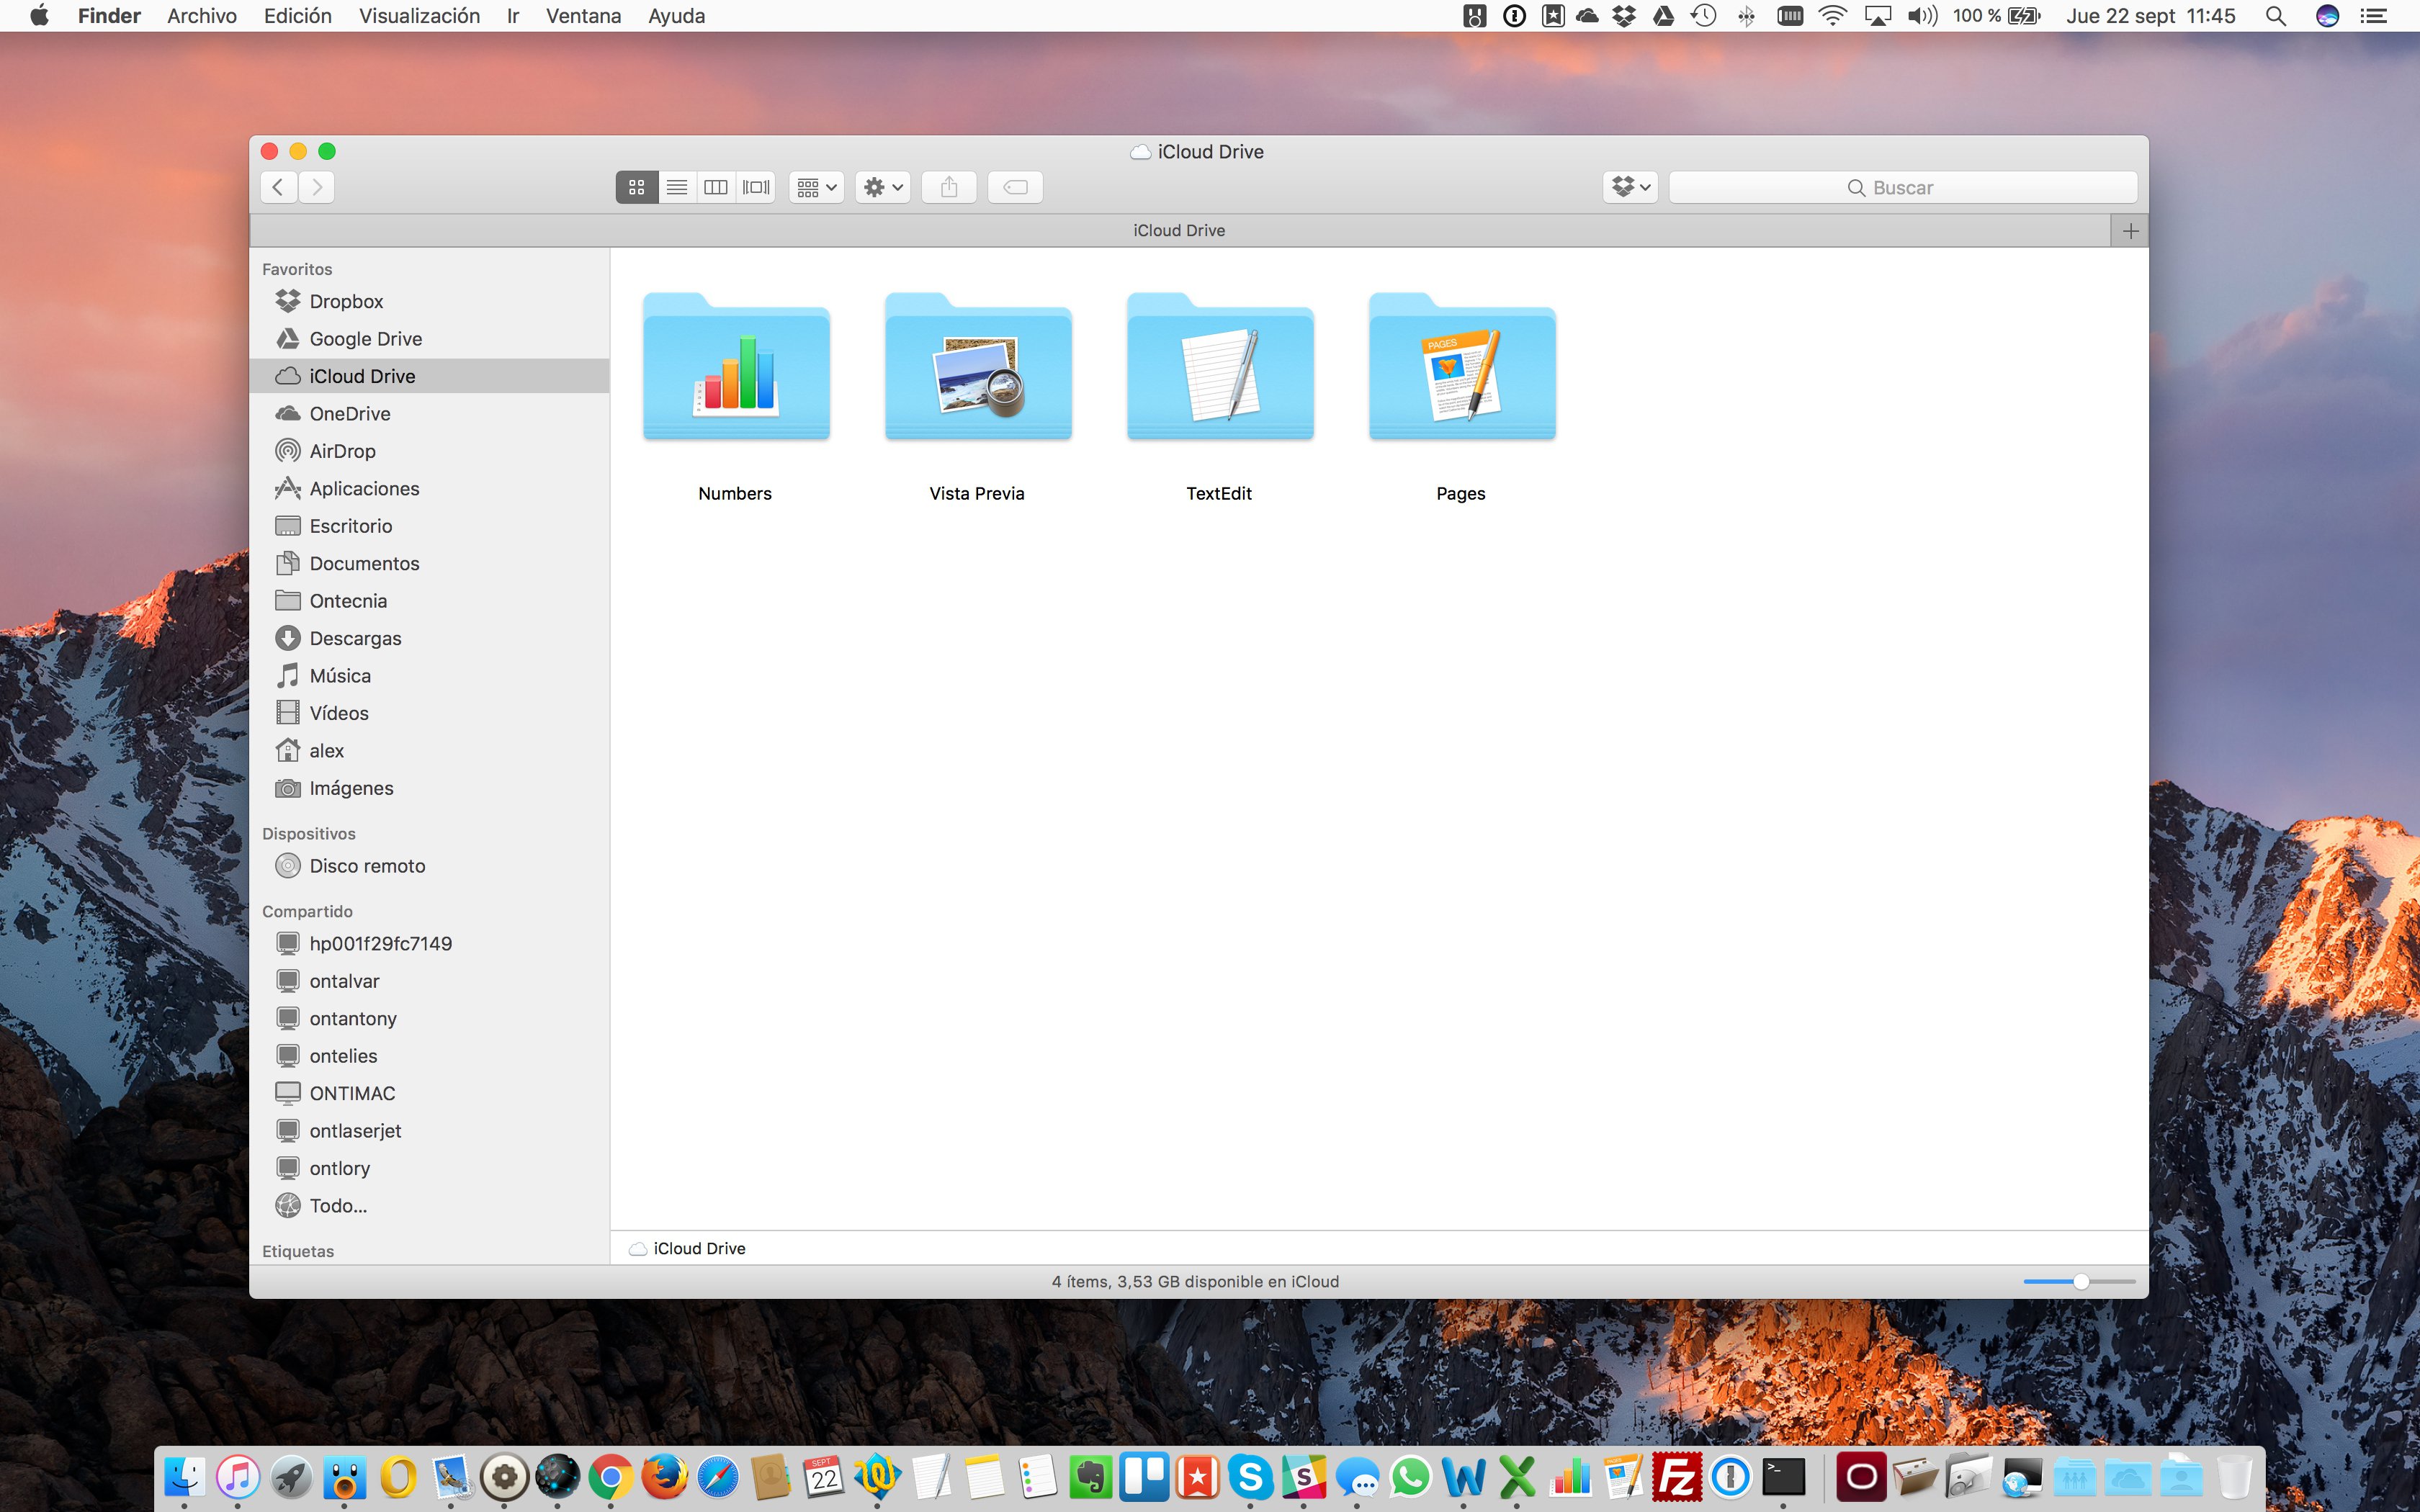Open Time Machine menu bar icon
This screenshot has width=2420, height=1512.
[x=1703, y=16]
